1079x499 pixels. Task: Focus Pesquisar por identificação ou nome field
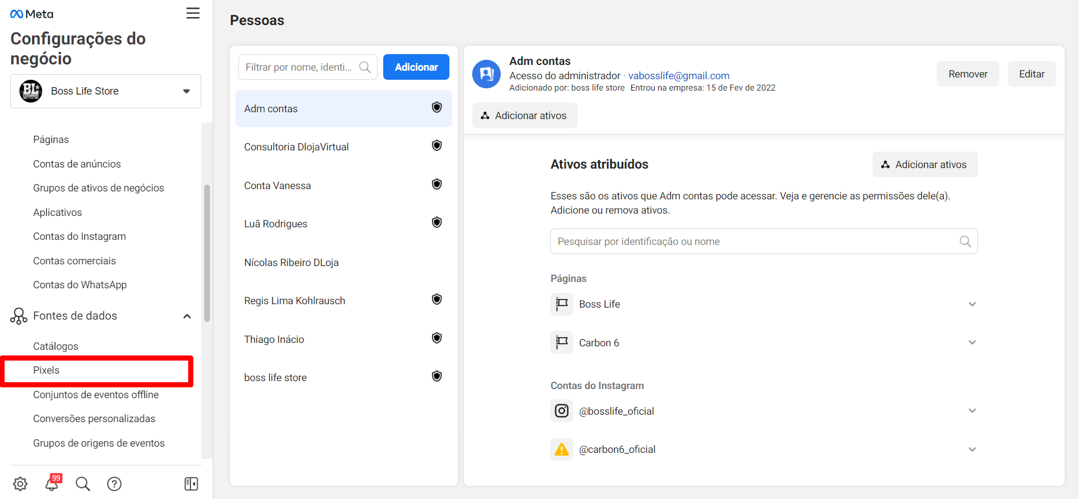764,242
